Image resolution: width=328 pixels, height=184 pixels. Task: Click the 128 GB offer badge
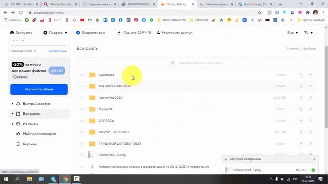click(x=57, y=71)
